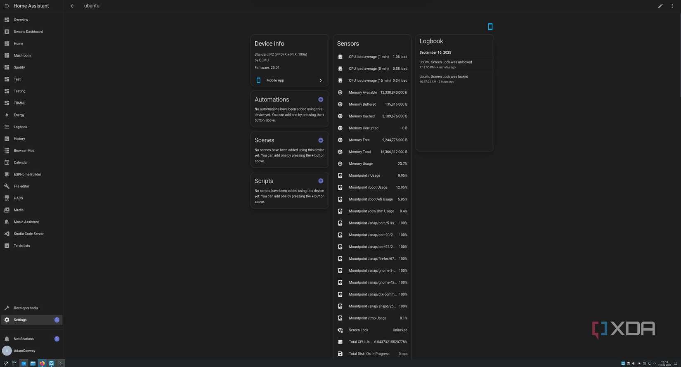Open Mountpoint /boot Usage sensor

(x=372, y=187)
